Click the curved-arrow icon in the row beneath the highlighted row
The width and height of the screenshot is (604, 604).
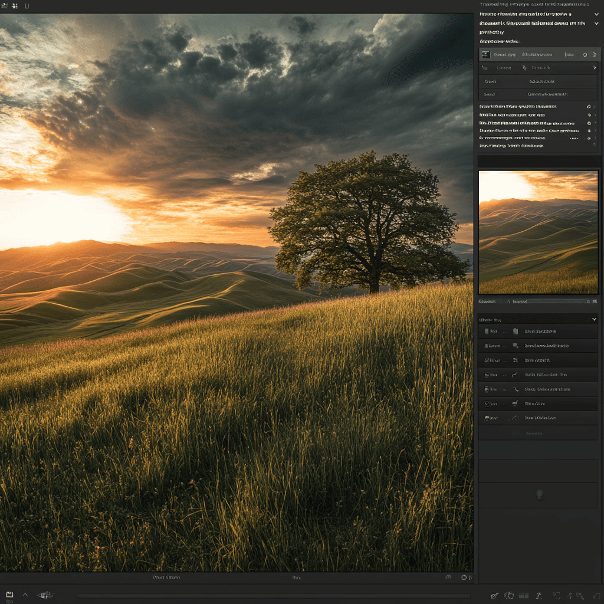[524, 68]
